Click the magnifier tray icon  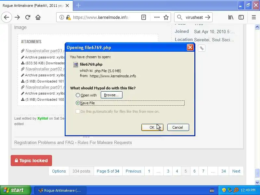pos(236,190)
